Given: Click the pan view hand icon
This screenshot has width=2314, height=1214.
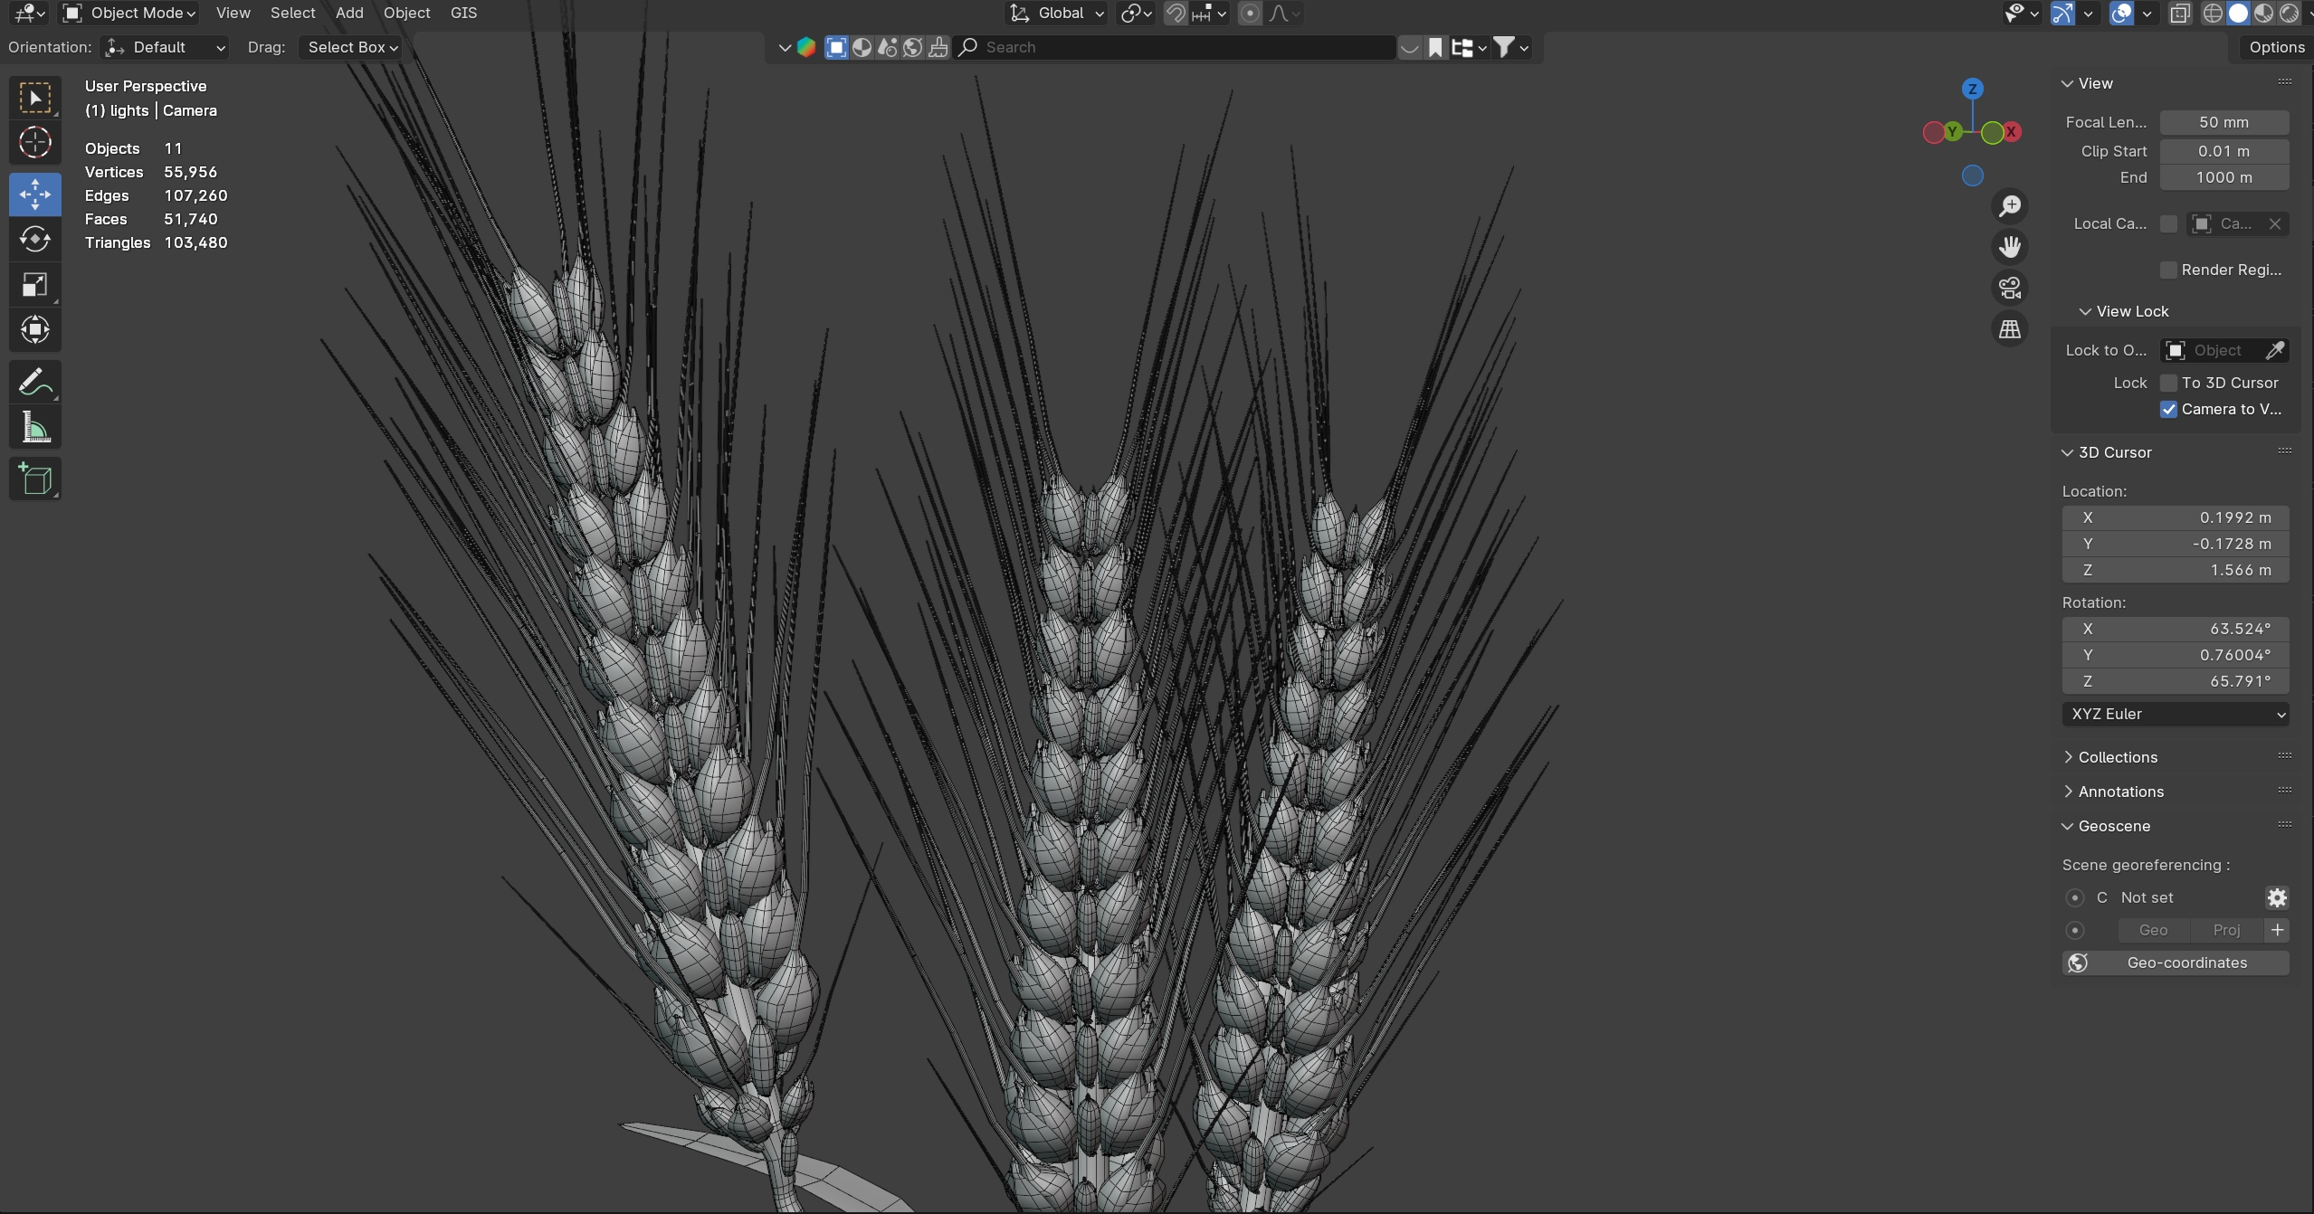Looking at the screenshot, I should [x=2009, y=247].
